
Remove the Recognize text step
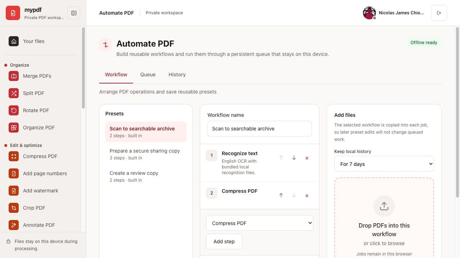pos(307,158)
